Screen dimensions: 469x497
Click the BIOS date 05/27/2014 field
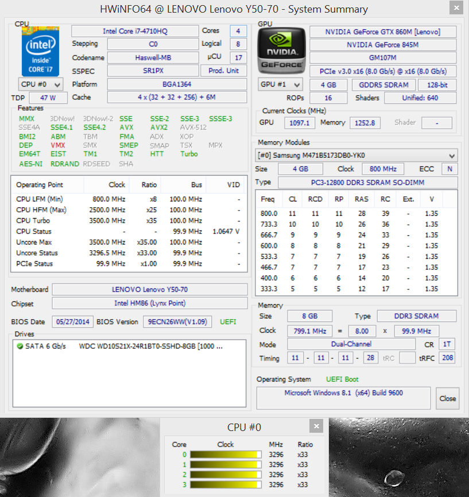pyautogui.click(x=72, y=322)
